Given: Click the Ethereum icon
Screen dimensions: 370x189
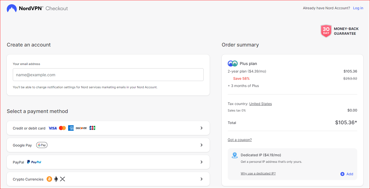Looking at the screenshot, I should (56, 179).
